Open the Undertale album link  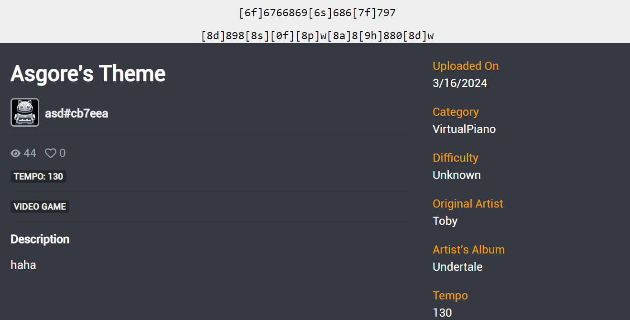point(457,267)
